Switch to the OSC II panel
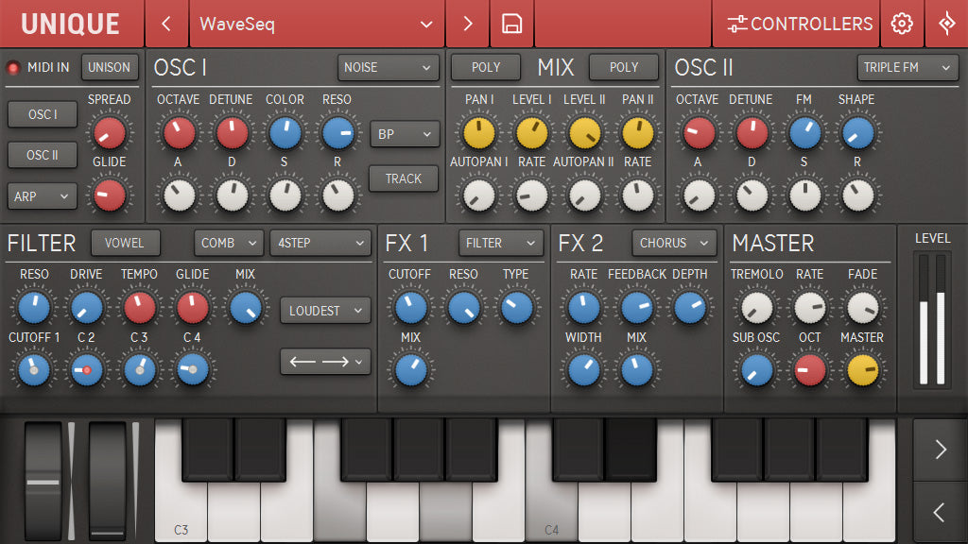 tap(42, 156)
